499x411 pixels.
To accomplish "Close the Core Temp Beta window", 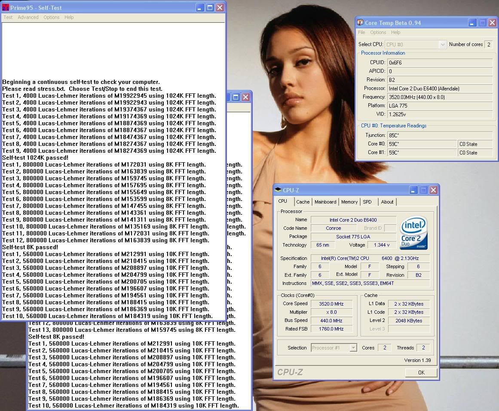I will [x=492, y=23].
